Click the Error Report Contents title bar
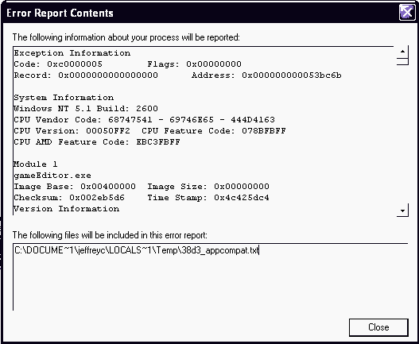This screenshot has height=344, width=419. point(199,13)
